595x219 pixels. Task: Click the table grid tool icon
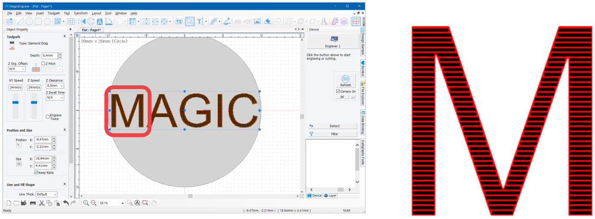tap(71, 21)
